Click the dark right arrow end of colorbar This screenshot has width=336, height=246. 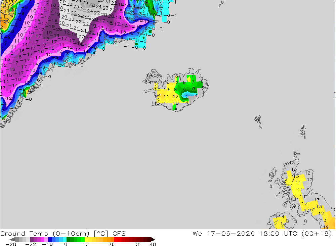[x=153, y=239]
